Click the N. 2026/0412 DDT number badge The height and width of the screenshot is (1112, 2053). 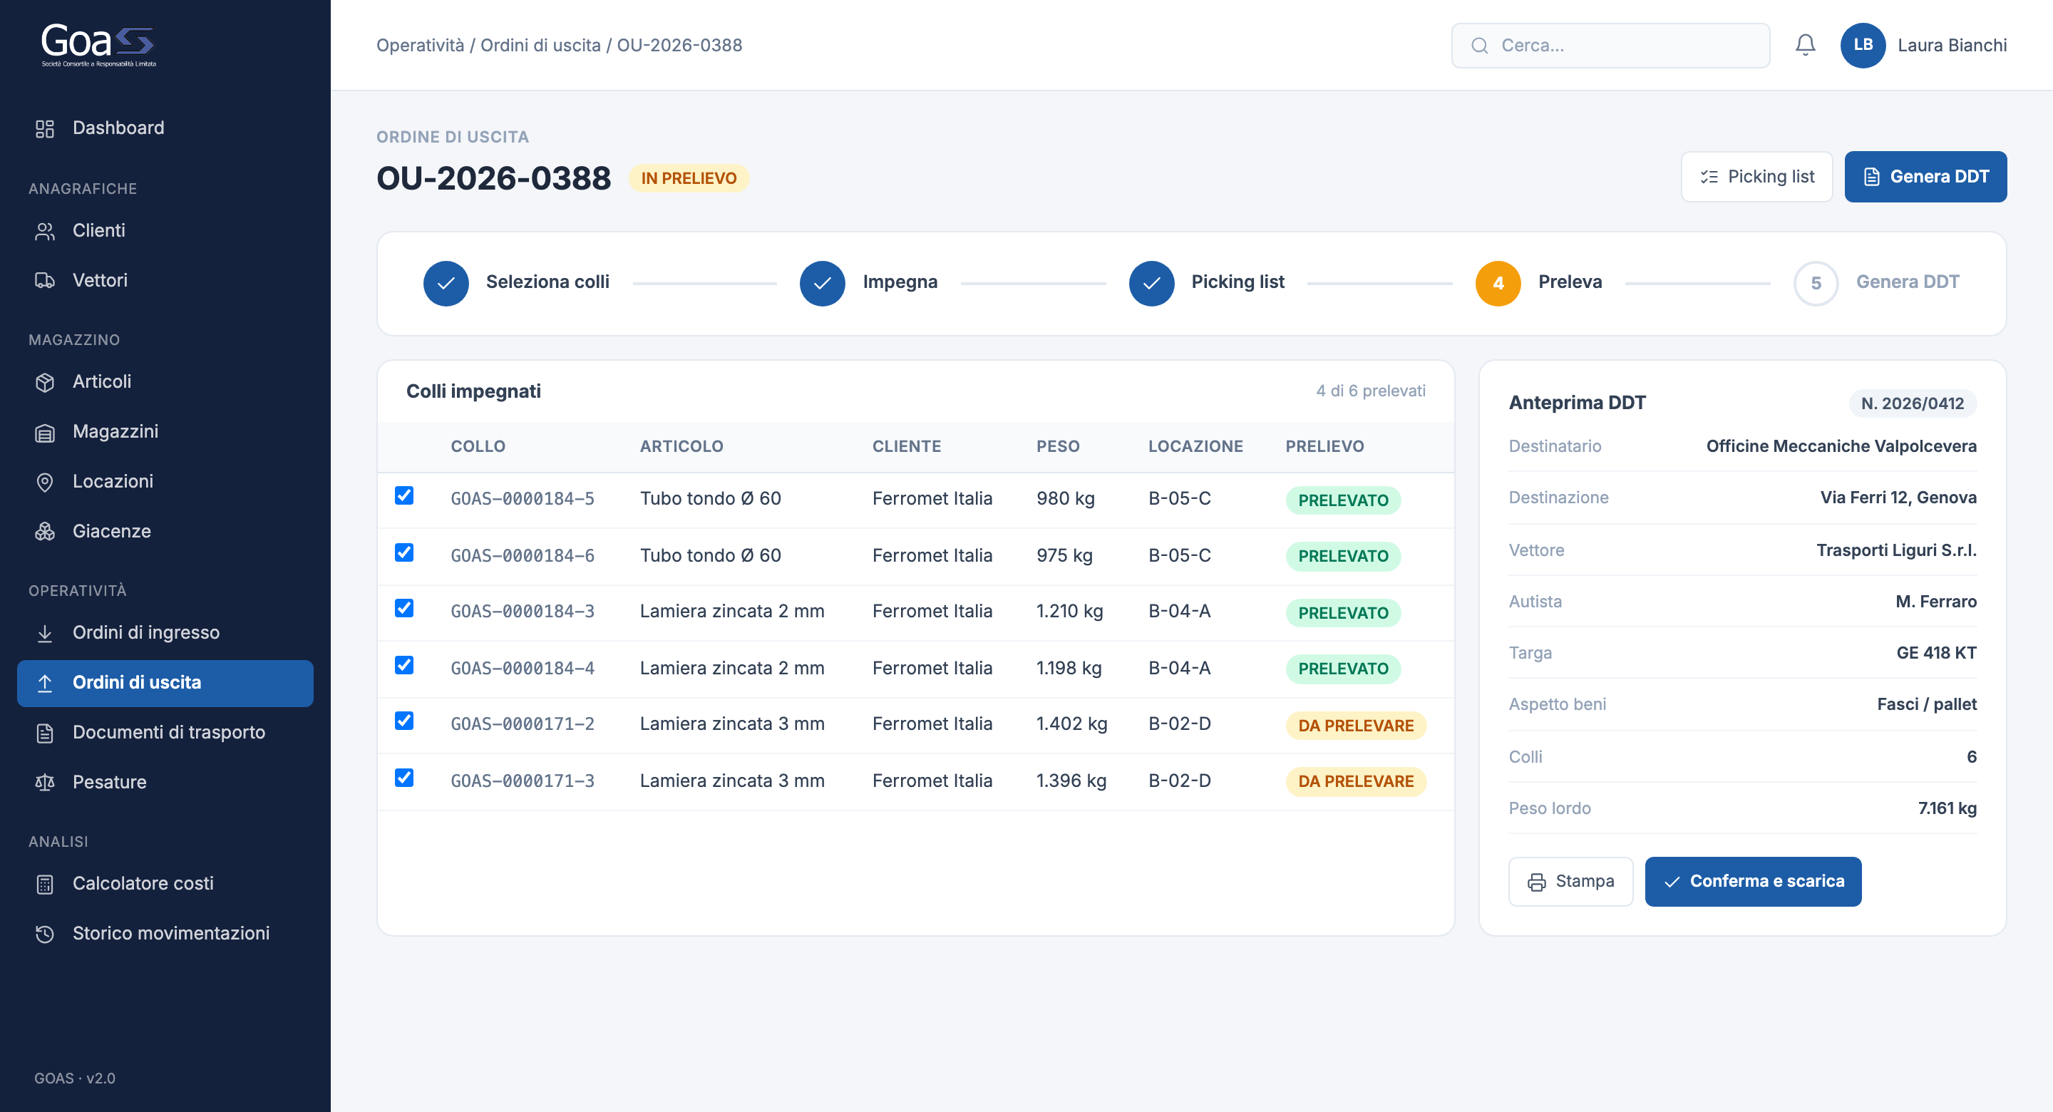click(x=1912, y=403)
